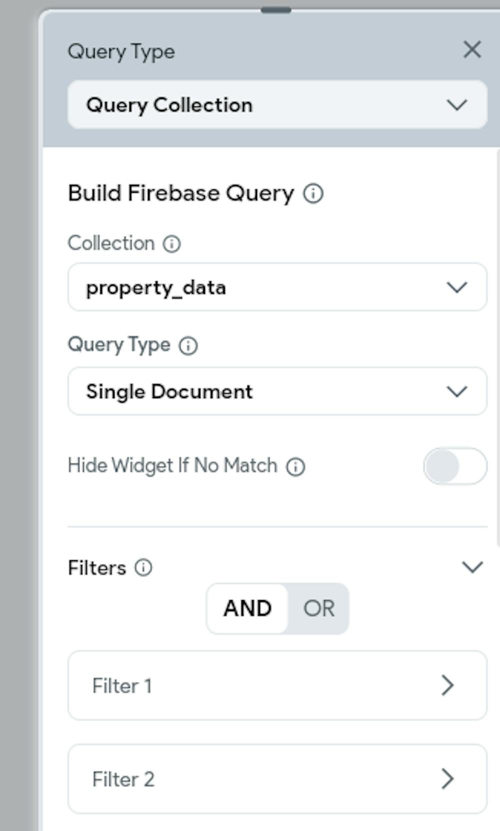Screen dimensions: 500x831
Task: Click the Build Firebase Query heading
Action: point(181,193)
